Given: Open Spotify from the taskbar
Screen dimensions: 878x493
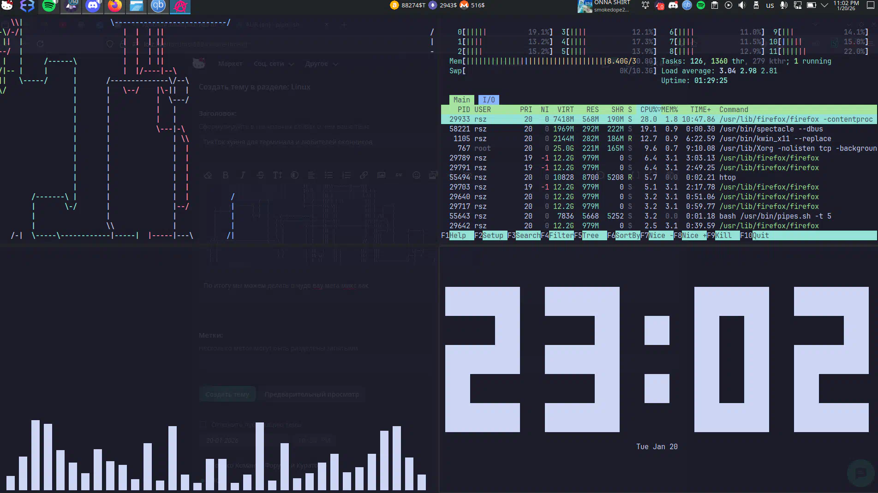Looking at the screenshot, I should (49, 6).
